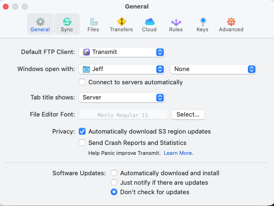Click the Privacy: label
274x206 pixels.
64,131
